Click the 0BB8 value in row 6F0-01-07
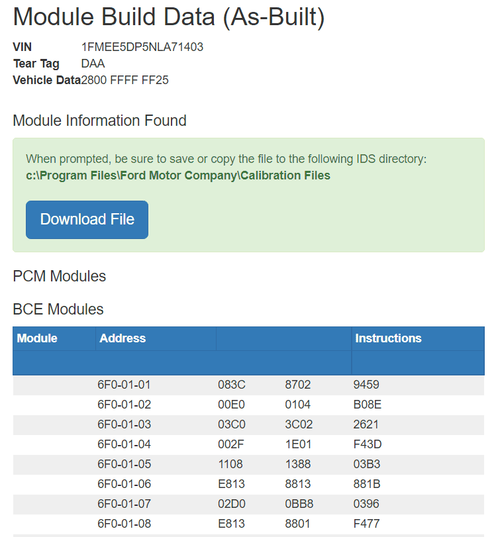 (299, 504)
